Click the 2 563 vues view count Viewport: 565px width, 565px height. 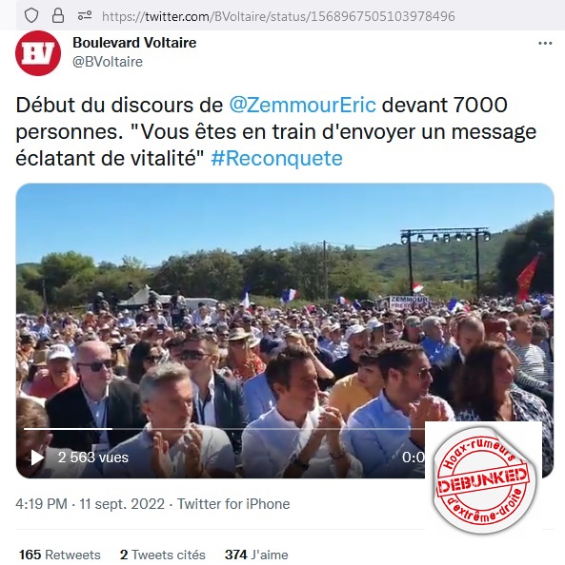[93, 458]
